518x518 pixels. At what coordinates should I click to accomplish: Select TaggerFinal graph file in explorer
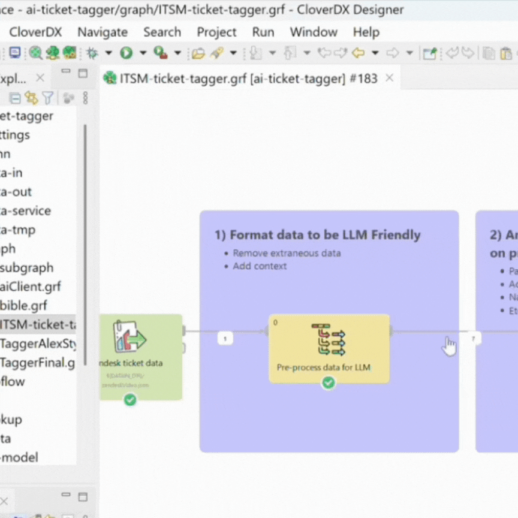coord(37,362)
